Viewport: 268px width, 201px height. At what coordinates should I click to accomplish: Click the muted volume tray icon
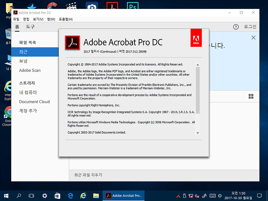pyautogui.click(x=197, y=196)
